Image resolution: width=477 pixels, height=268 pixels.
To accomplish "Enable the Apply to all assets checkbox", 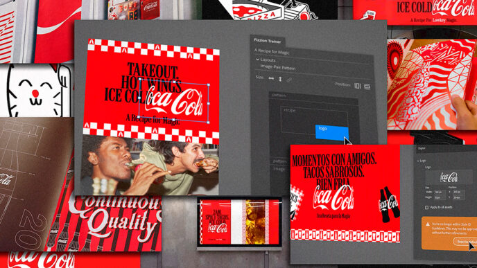I will [427, 208].
